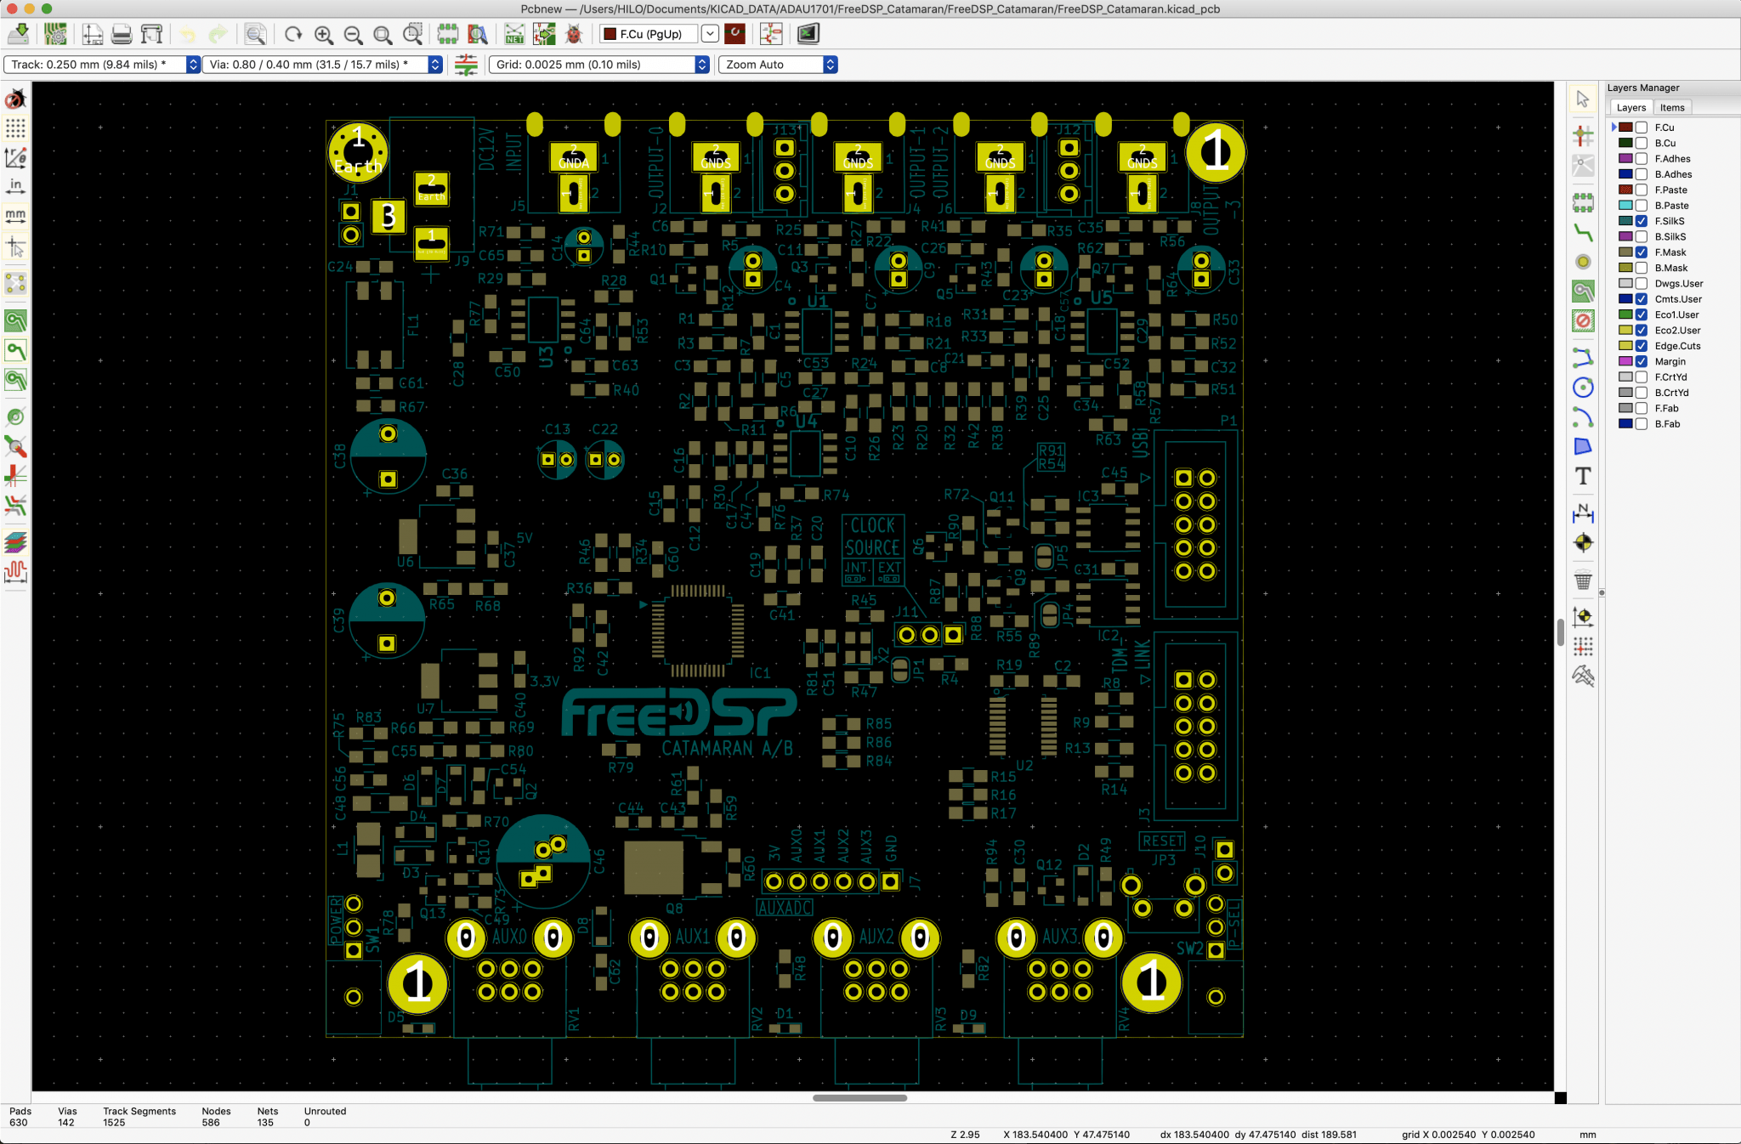Viewport: 1741px width, 1144px height.
Task: Uncheck the Margin layer checkbox
Action: pos(1642,361)
